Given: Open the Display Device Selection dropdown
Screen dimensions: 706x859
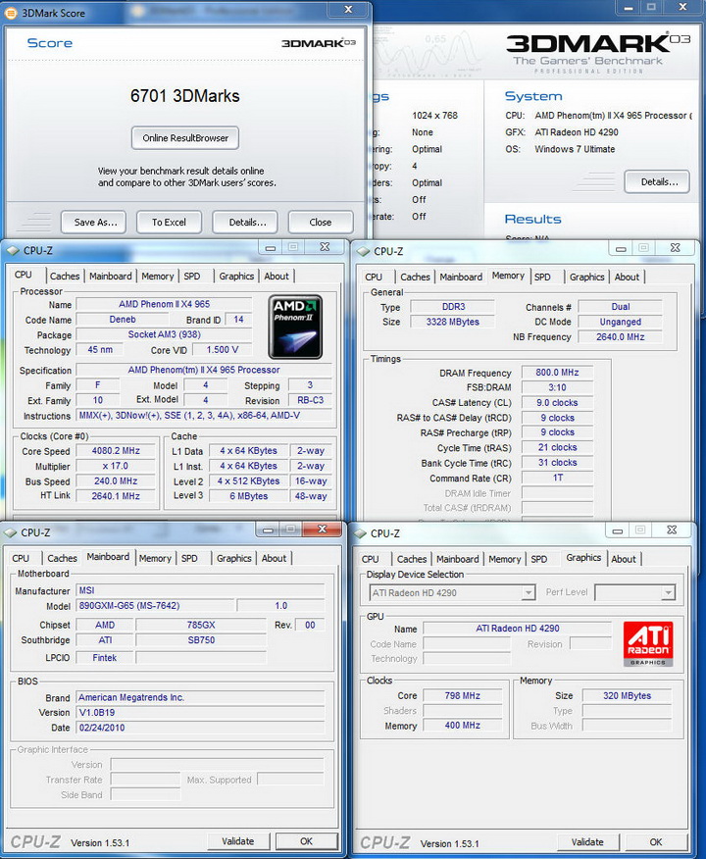Looking at the screenshot, I should 528,592.
